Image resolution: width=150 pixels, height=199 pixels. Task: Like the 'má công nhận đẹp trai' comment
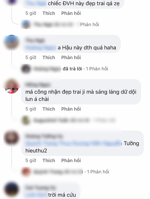[x=49, y=109]
